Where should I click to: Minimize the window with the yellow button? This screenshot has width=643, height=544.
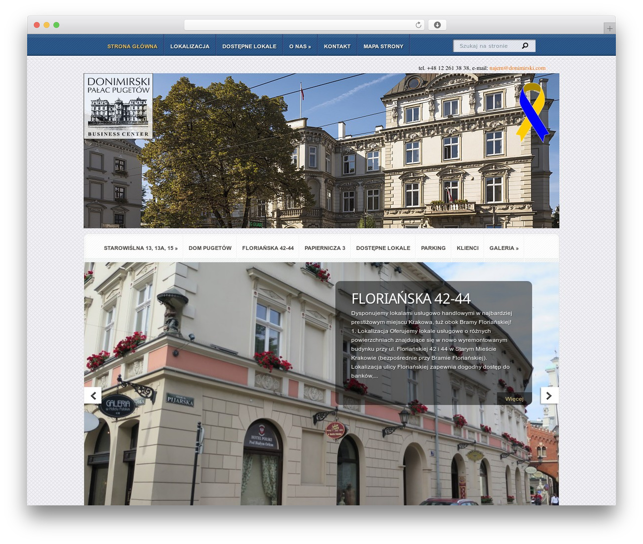(x=47, y=25)
